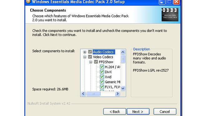Toggle the Generic MPEG checkbox
Image resolution: width=206 pixels, height=116 pixels.
coord(102,82)
